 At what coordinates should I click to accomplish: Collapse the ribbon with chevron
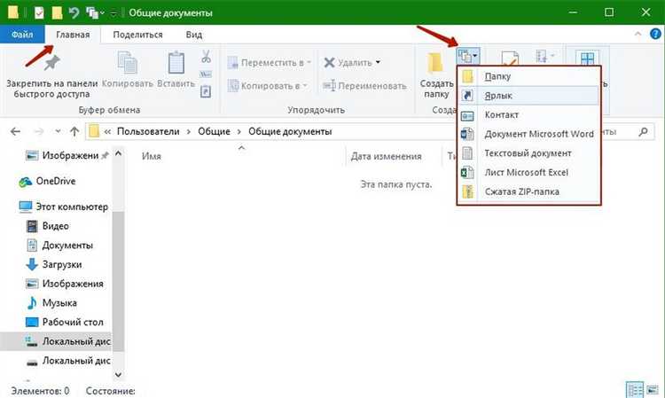click(638, 34)
